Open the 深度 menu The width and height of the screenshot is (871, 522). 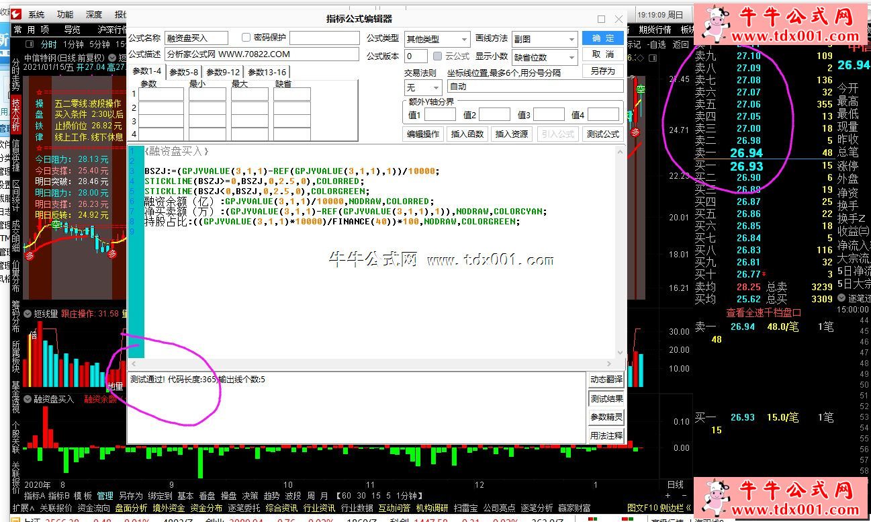click(94, 15)
